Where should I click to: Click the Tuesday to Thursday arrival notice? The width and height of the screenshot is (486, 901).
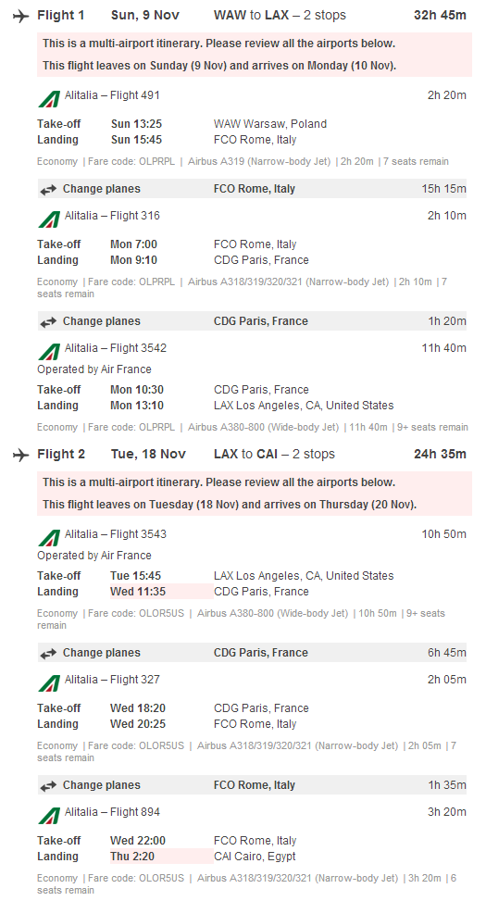230,505
